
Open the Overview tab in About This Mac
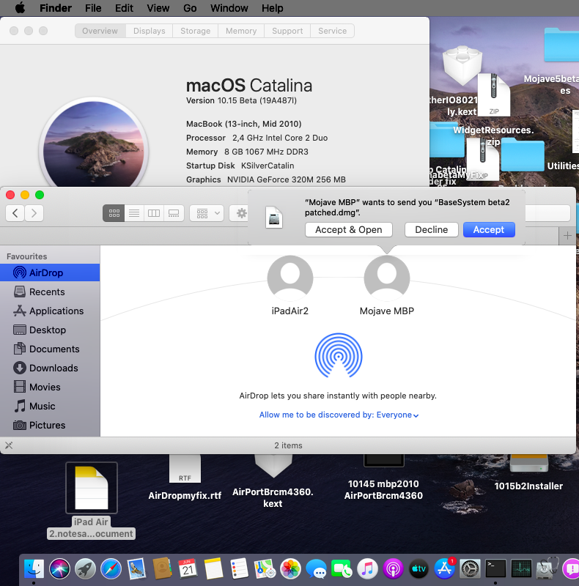point(100,31)
